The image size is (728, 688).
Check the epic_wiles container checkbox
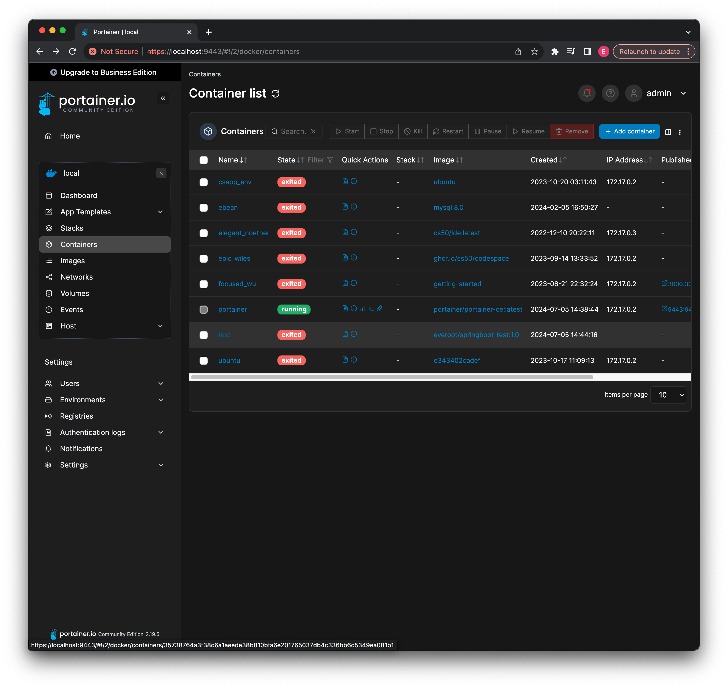coord(203,259)
